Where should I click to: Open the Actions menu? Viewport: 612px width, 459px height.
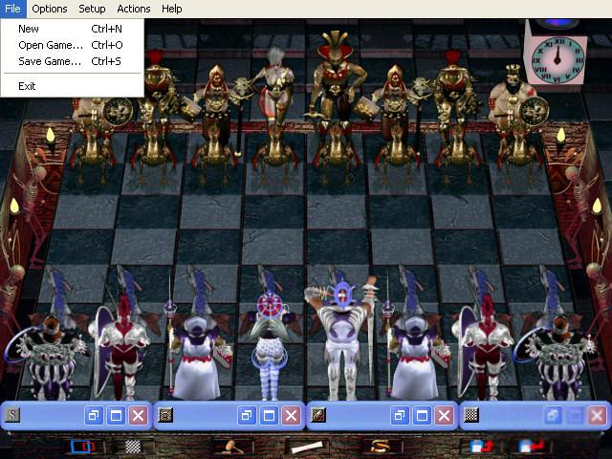134,9
